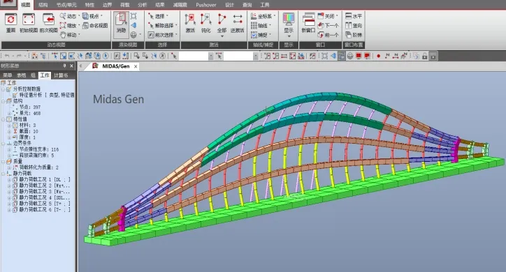This screenshot has height=272, width=506.
Task: Select 节点: 397 tree item
Action: (x=29, y=107)
